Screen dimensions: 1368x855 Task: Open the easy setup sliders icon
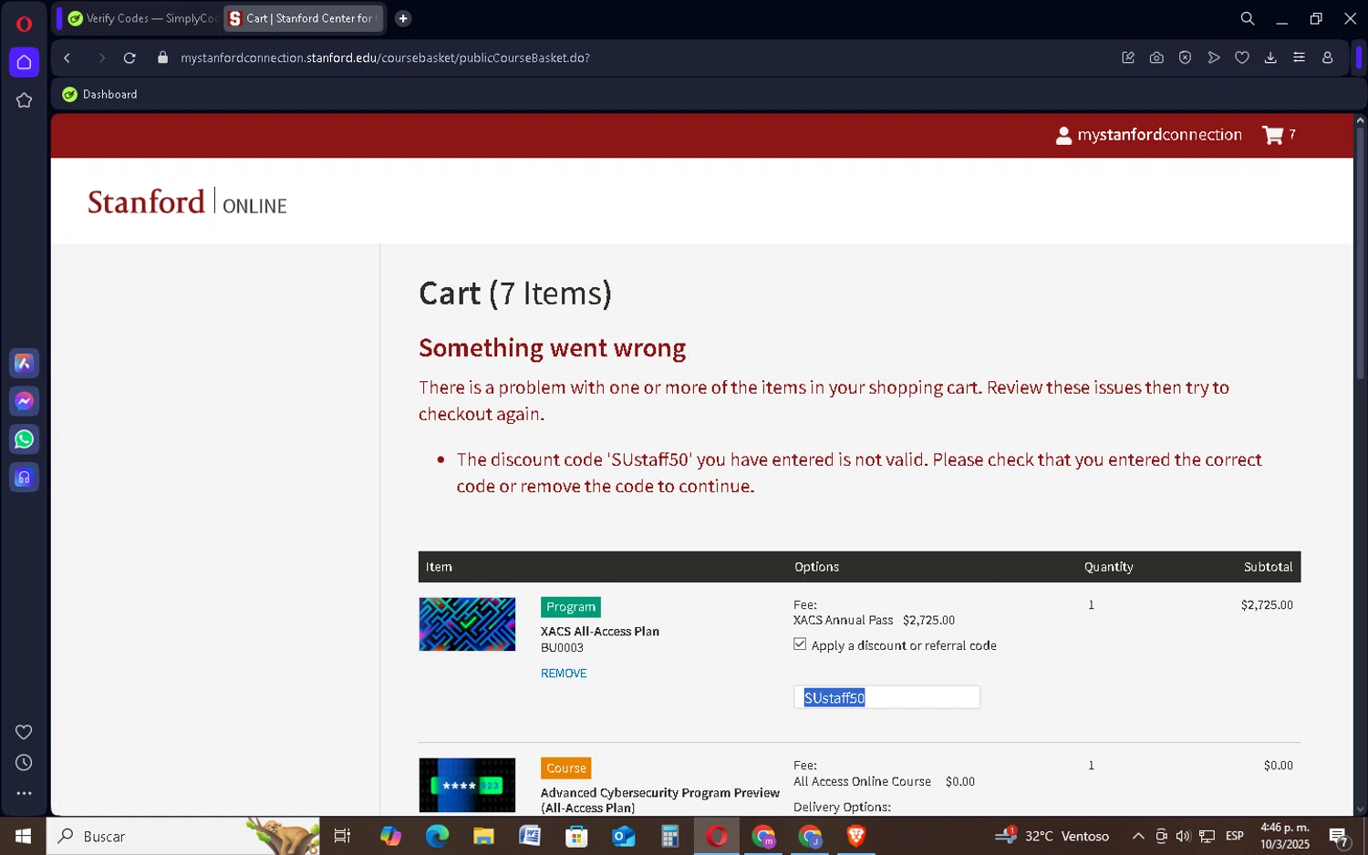[1299, 57]
